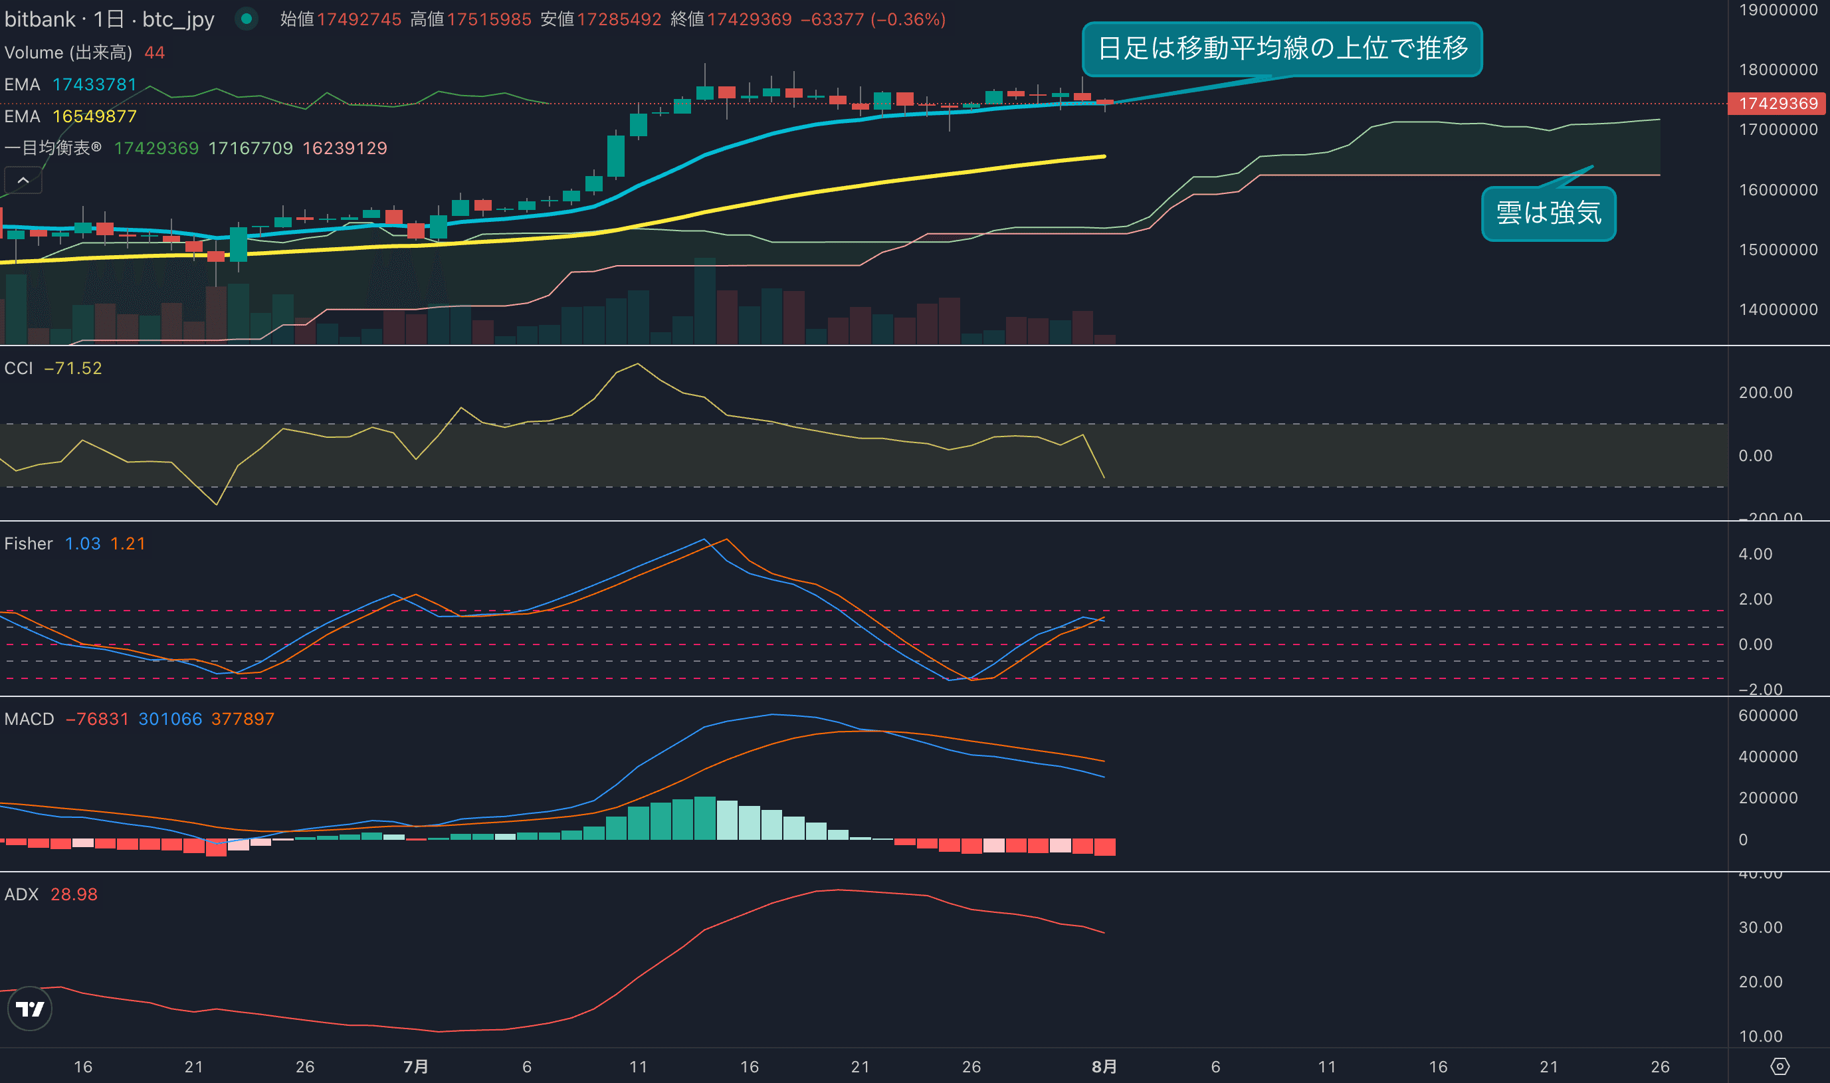Select the ADX indicator label

pos(21,894)
